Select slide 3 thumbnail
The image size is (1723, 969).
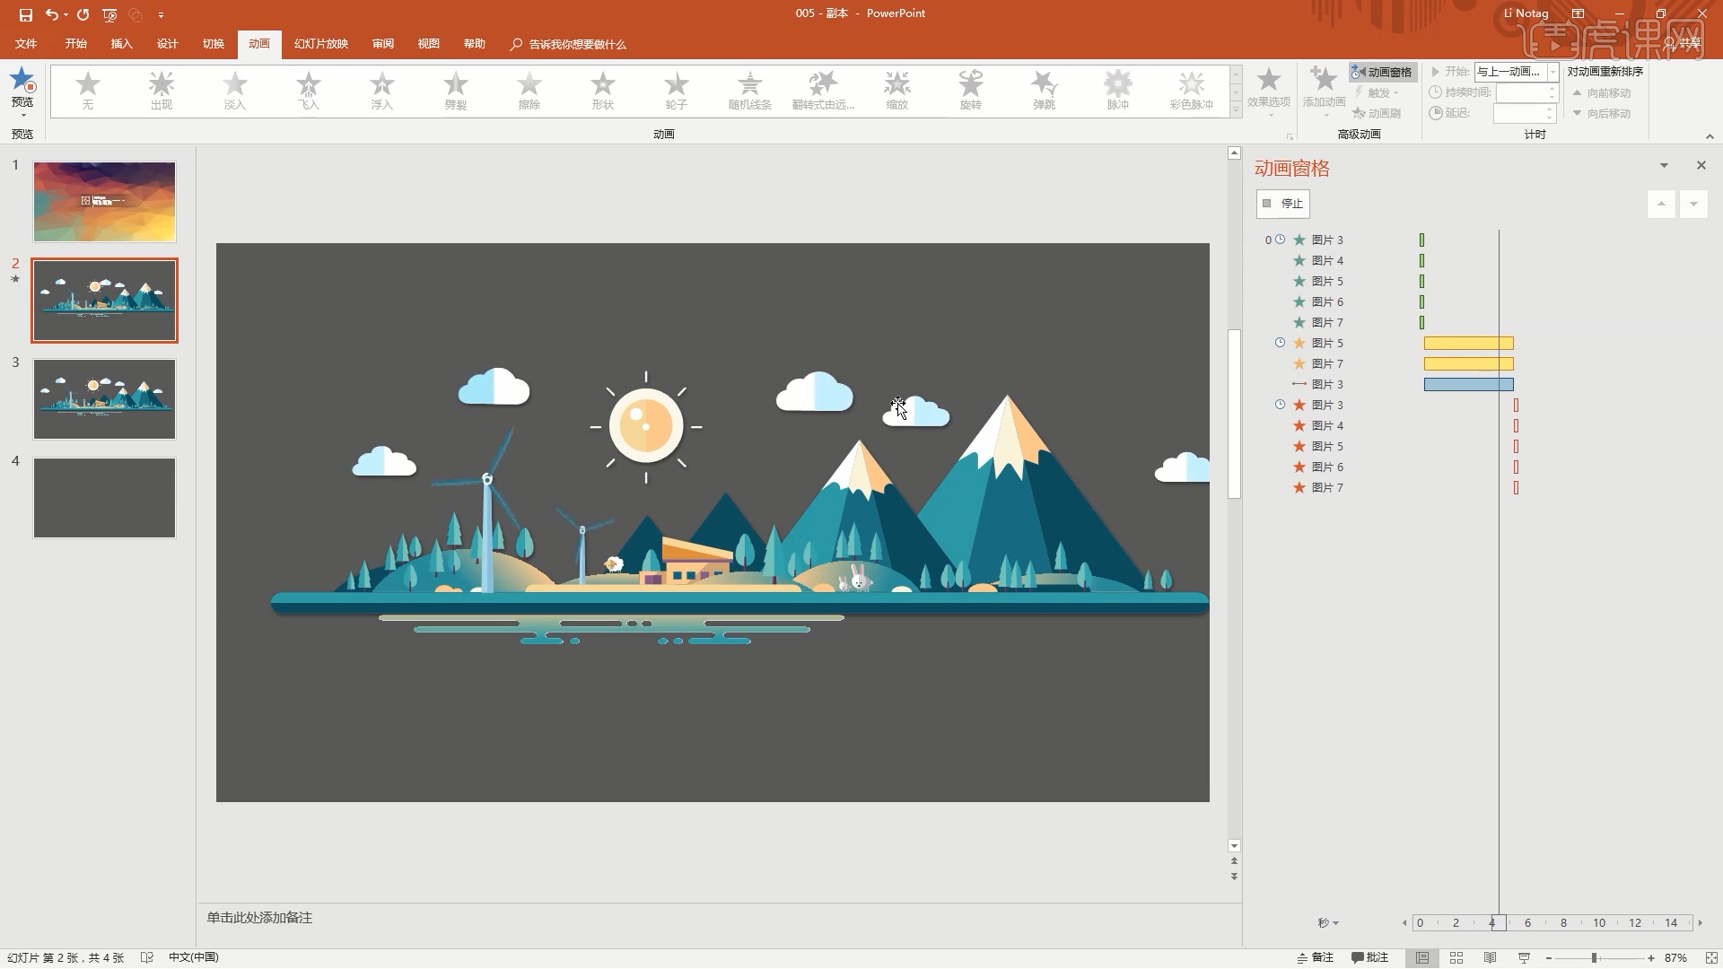tap(104, 399)
